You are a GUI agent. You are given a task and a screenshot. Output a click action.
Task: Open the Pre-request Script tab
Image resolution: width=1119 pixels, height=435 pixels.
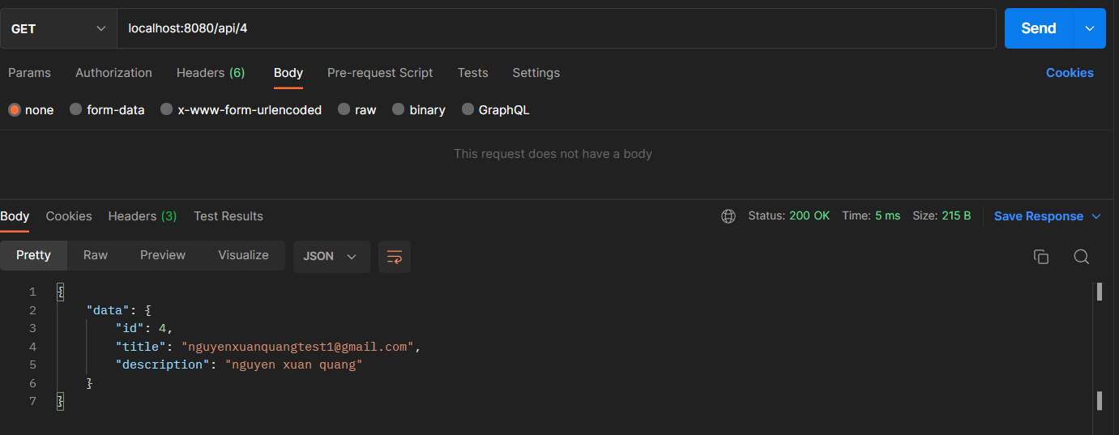tap(380, 73)
